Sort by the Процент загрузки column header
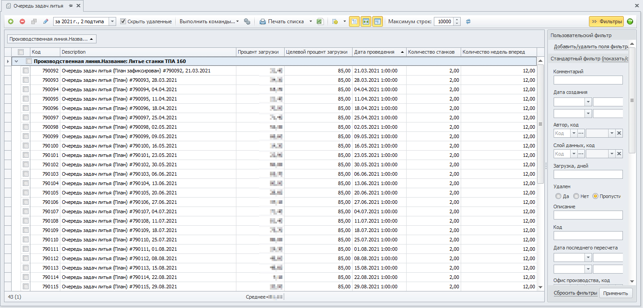This screenshot has width=643, height=308. pos(259,52)
